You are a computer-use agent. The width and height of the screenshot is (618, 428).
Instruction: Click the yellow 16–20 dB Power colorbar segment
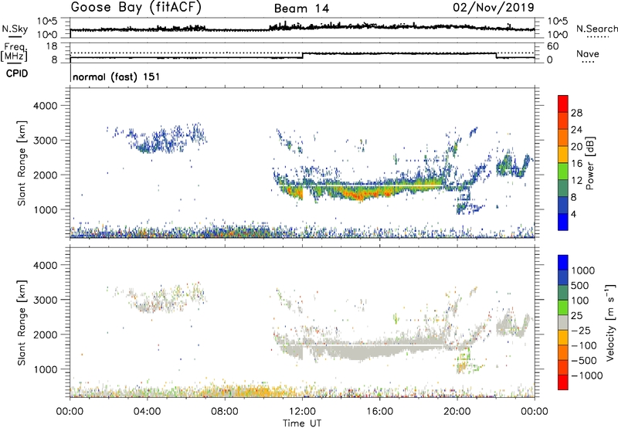[563, 154]
